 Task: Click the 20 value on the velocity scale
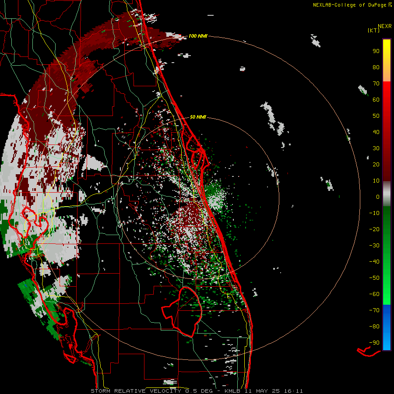point(376,164)
